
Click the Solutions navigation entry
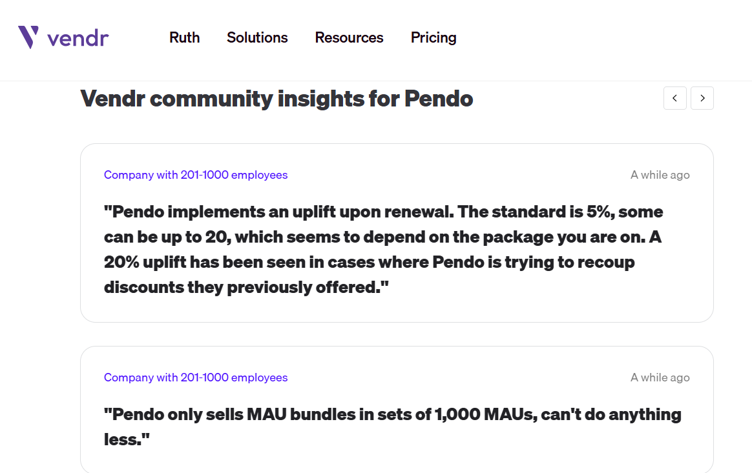click(256, 38)
